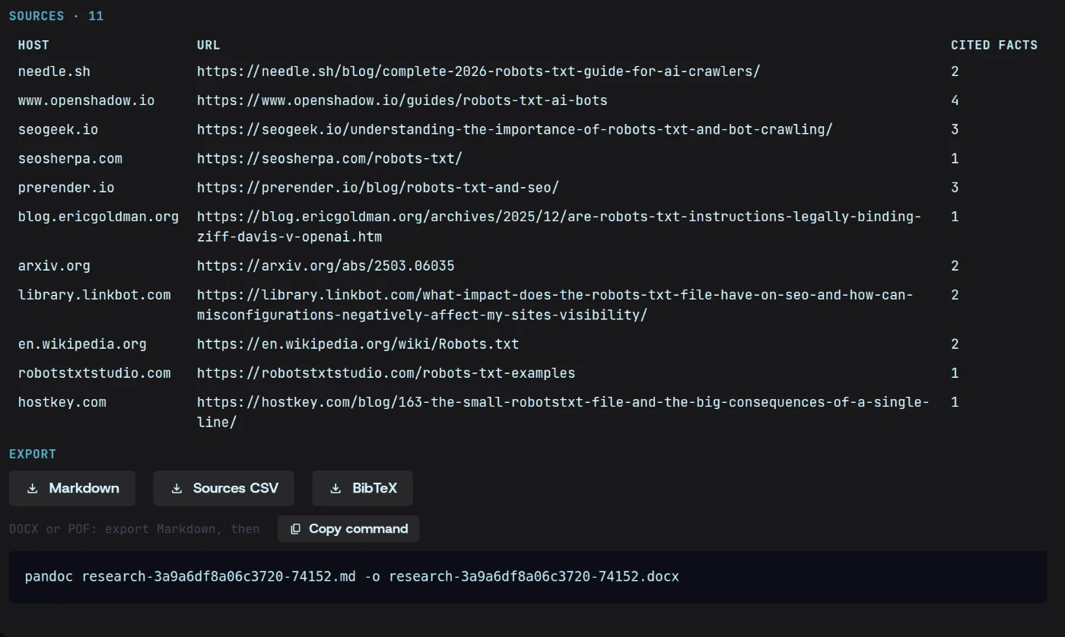Image resolution: width=1065 pixels, height=637 pixels.
Task: Open the blog.ericgoldman.org Ziff Davis URL
Action: pos(559,227)
